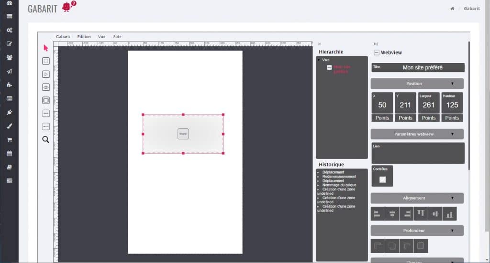Align selection to vertical middle

tap(435, 214)
